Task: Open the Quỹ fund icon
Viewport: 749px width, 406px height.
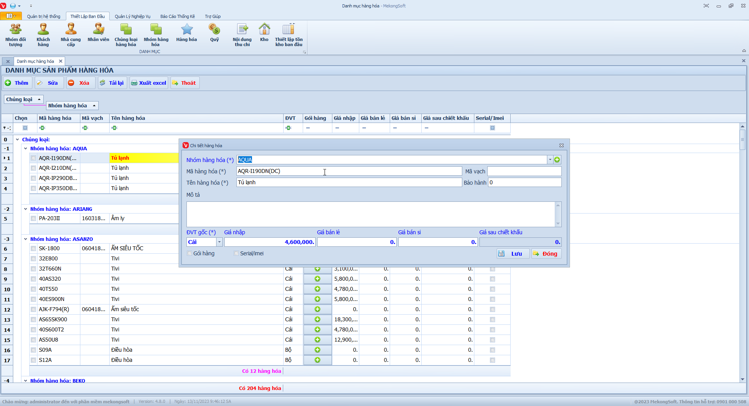Action: point(214,33)
